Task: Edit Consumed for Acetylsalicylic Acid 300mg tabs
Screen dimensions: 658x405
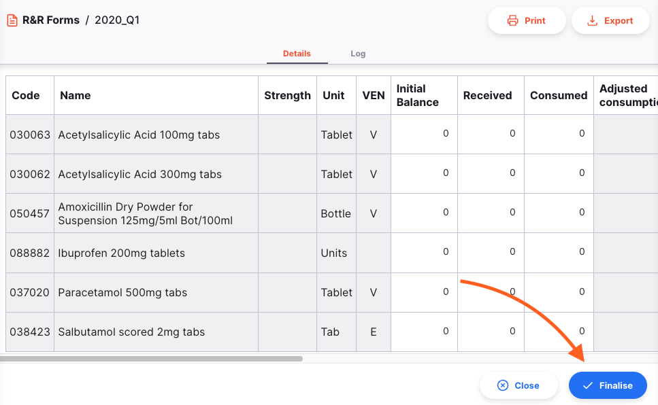Action: pos(559,174)
